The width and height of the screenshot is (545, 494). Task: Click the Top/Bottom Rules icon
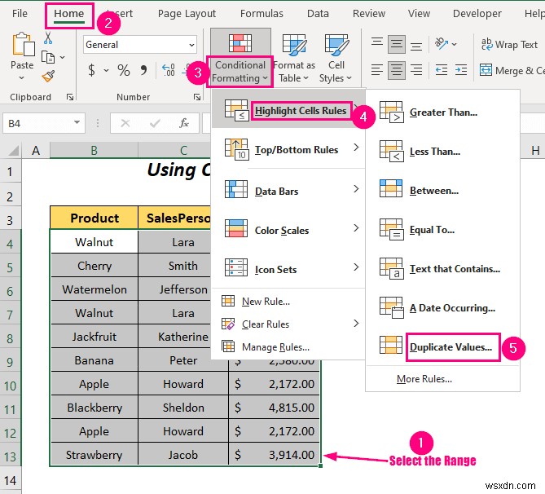(x=236, y=150)
